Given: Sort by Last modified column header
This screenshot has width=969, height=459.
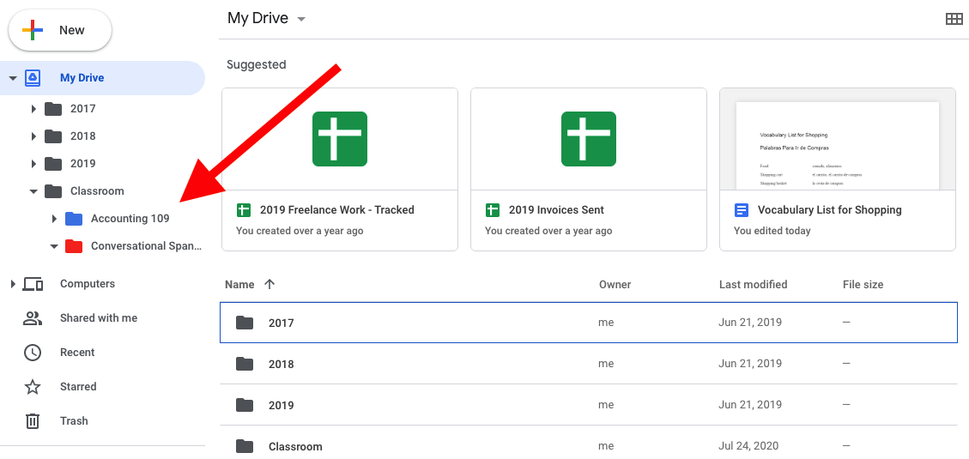Looking at the screenshot, I should (x=753, y=285).
